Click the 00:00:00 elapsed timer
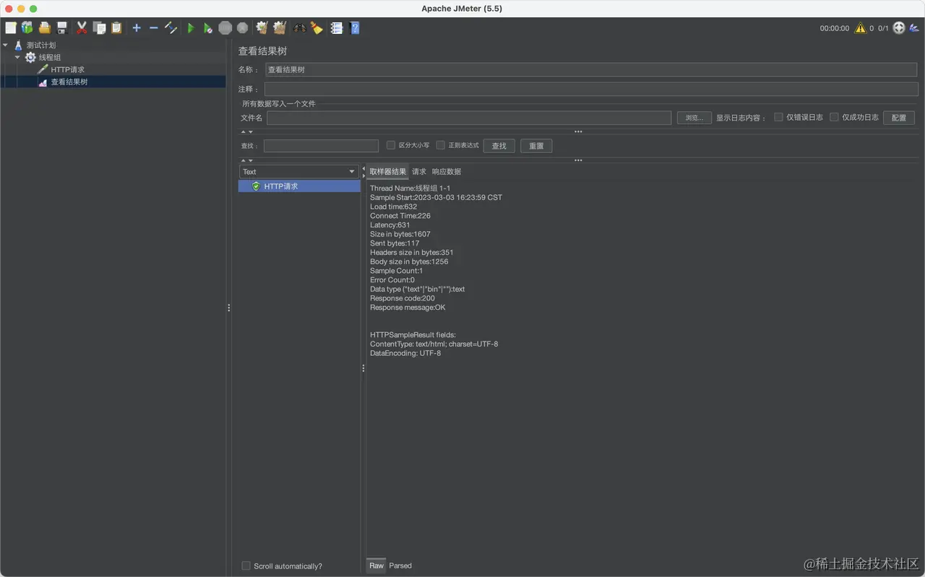This screenshot has height=577, width=925. tap(835, 28)
